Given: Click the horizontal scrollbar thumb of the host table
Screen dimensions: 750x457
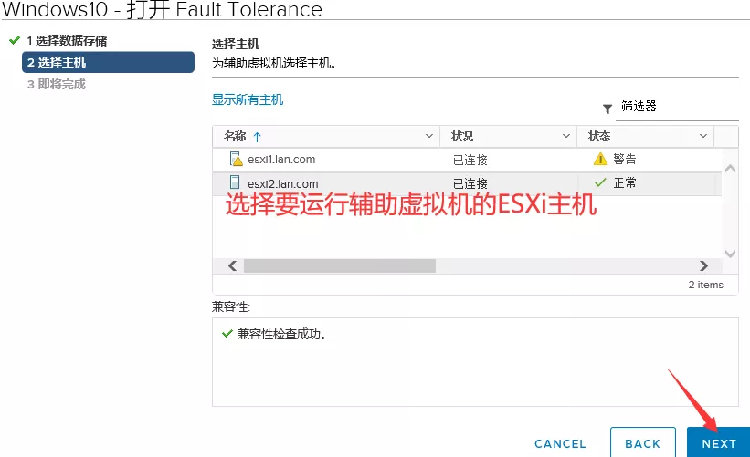Looking at the screenshot, I should [x=339, y=265].
